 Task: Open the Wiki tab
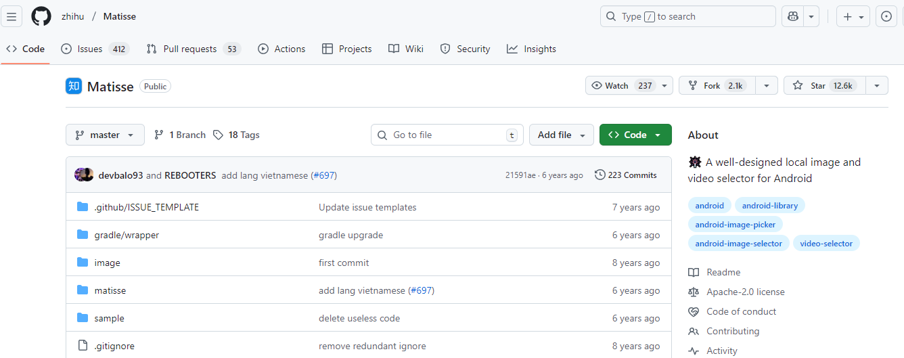click(406, 49)
